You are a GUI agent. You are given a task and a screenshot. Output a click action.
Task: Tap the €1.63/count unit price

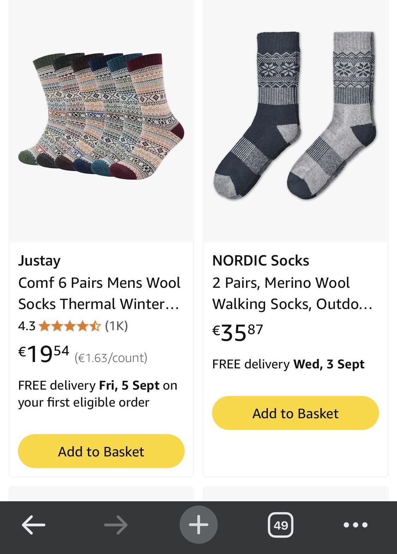[111, 358]
